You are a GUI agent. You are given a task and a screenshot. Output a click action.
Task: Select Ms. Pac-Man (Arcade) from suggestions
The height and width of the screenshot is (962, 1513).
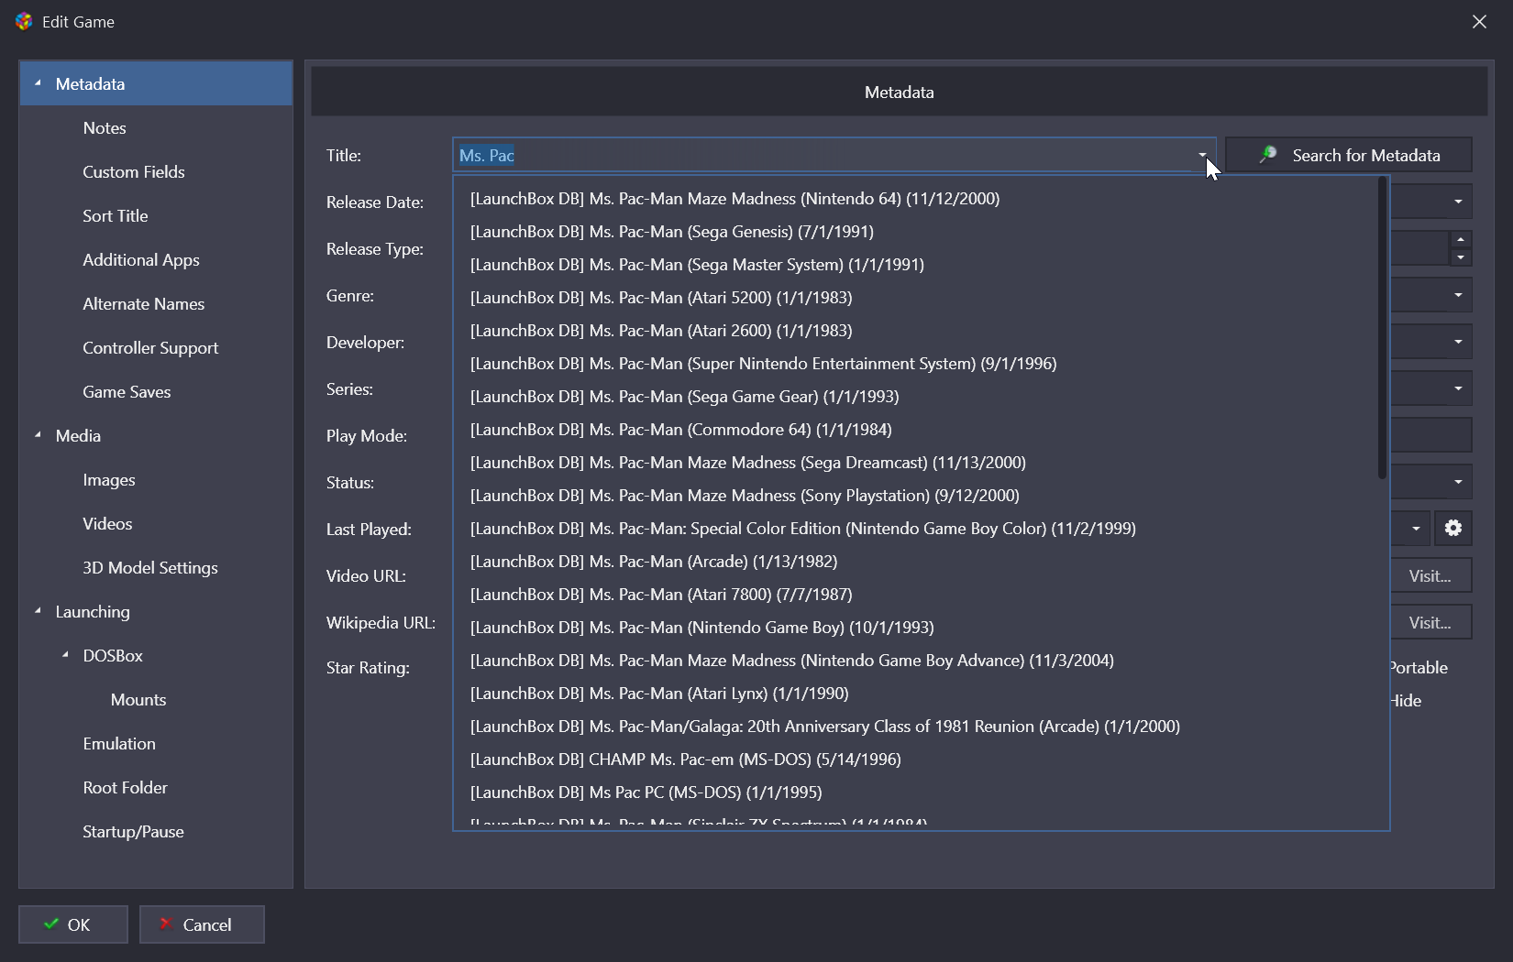click(653, 562)
